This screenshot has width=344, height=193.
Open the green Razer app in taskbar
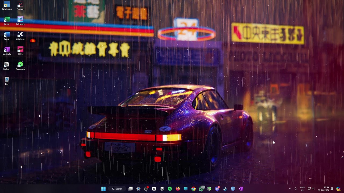(209, 189)
